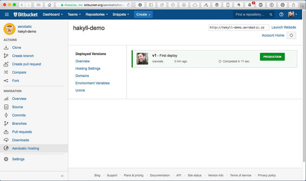Click the v1 - First deploy text
Screen dimensions: 306x181
pyautogui.click(x=165, y=55)
